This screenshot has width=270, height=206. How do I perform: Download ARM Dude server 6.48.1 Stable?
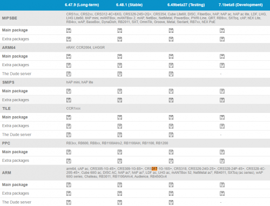[120, 202]
